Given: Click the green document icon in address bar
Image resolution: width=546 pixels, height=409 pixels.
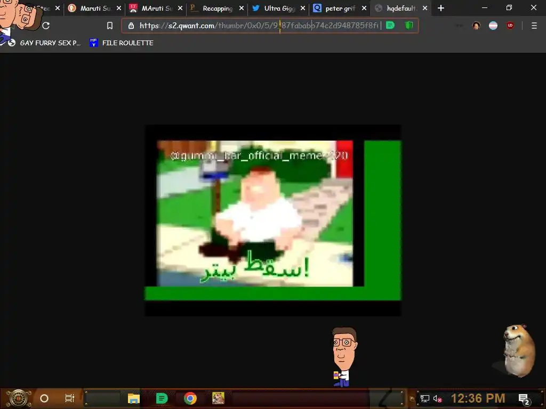Looking at the screenshot, I should [x=390, y=26].
